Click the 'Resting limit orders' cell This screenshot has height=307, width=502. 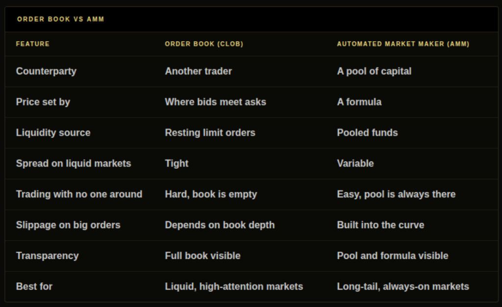pos(210,132)
